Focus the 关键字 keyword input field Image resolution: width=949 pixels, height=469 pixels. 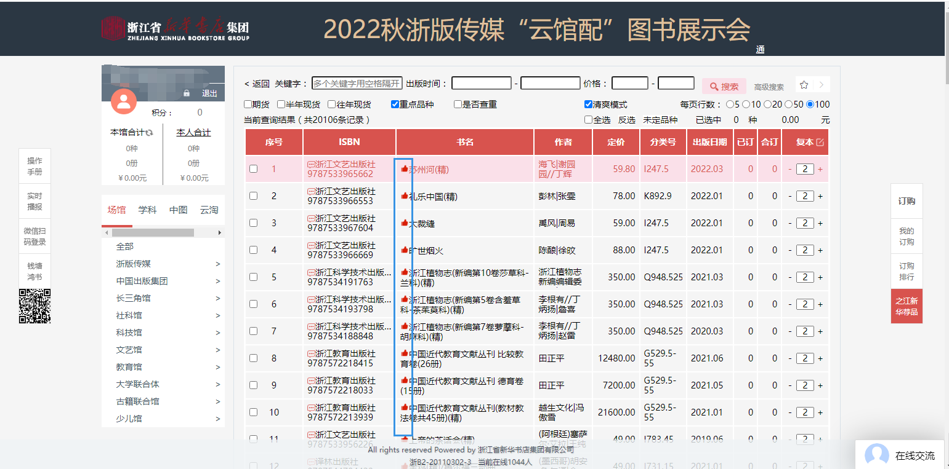(x=357, y=83)
